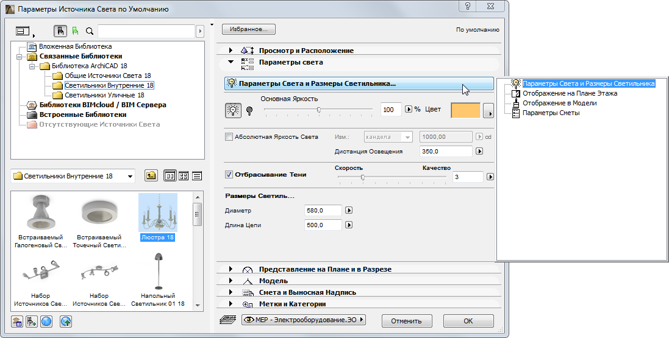Click the upload to web icon
Image resolution: width=669 pixels, height=338 pixels.
[x=66, y=322]
